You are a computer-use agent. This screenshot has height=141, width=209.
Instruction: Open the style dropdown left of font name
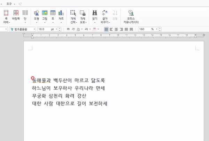(6, 29)
